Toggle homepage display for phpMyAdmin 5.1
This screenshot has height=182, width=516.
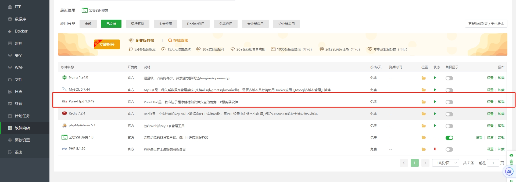(x=449, y=126)
